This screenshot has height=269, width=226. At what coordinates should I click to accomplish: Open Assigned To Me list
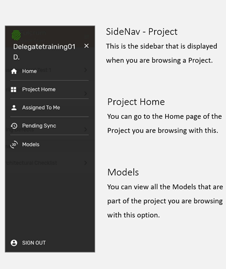[49, 107]
